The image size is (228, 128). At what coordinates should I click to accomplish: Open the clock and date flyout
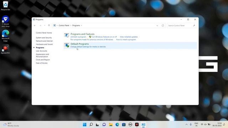point(217,124)
